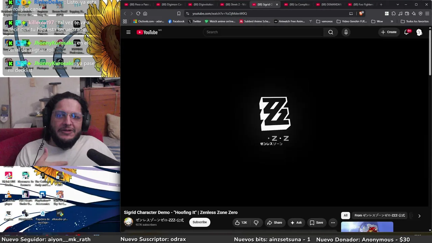Open the browser music note toolbar icon
Viewport: 432px width, 243px height.
pyautogui.click(x=400, y=13)
